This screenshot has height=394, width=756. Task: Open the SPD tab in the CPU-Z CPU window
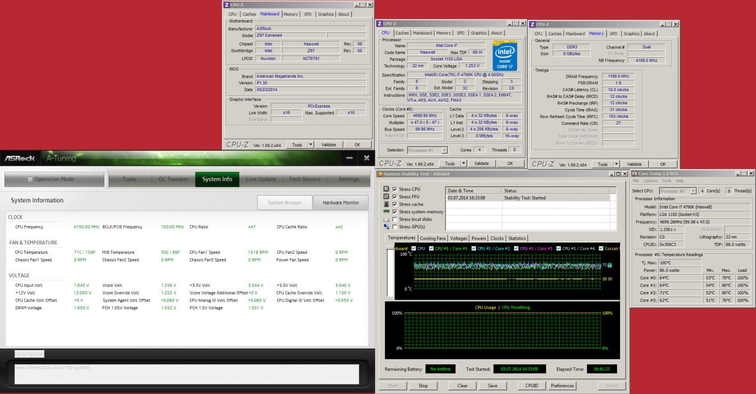(x=460, y=33)
